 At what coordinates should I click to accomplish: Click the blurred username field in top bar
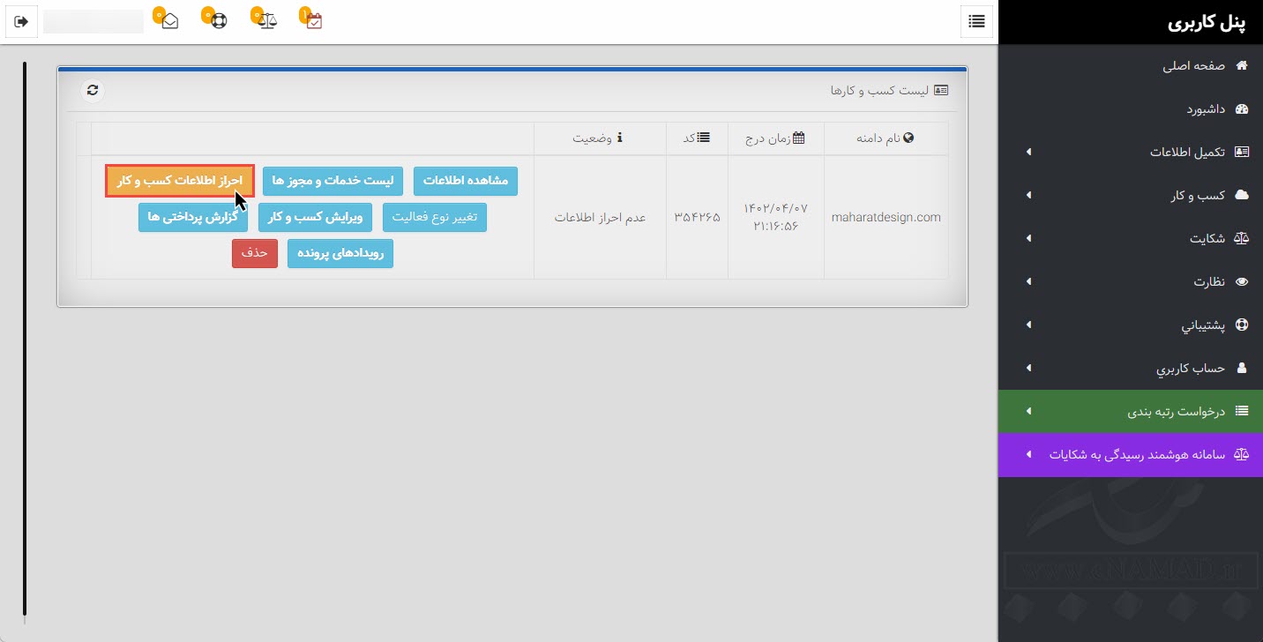coord(93,21)
